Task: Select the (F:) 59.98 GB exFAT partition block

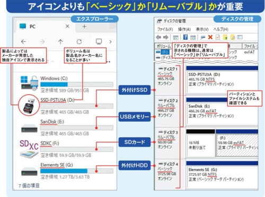Action: (237, 143)
